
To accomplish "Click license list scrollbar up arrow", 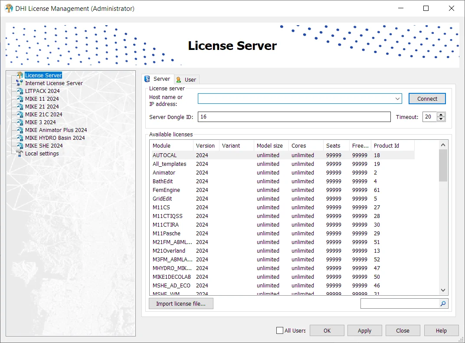I will (x=443, y=145).
